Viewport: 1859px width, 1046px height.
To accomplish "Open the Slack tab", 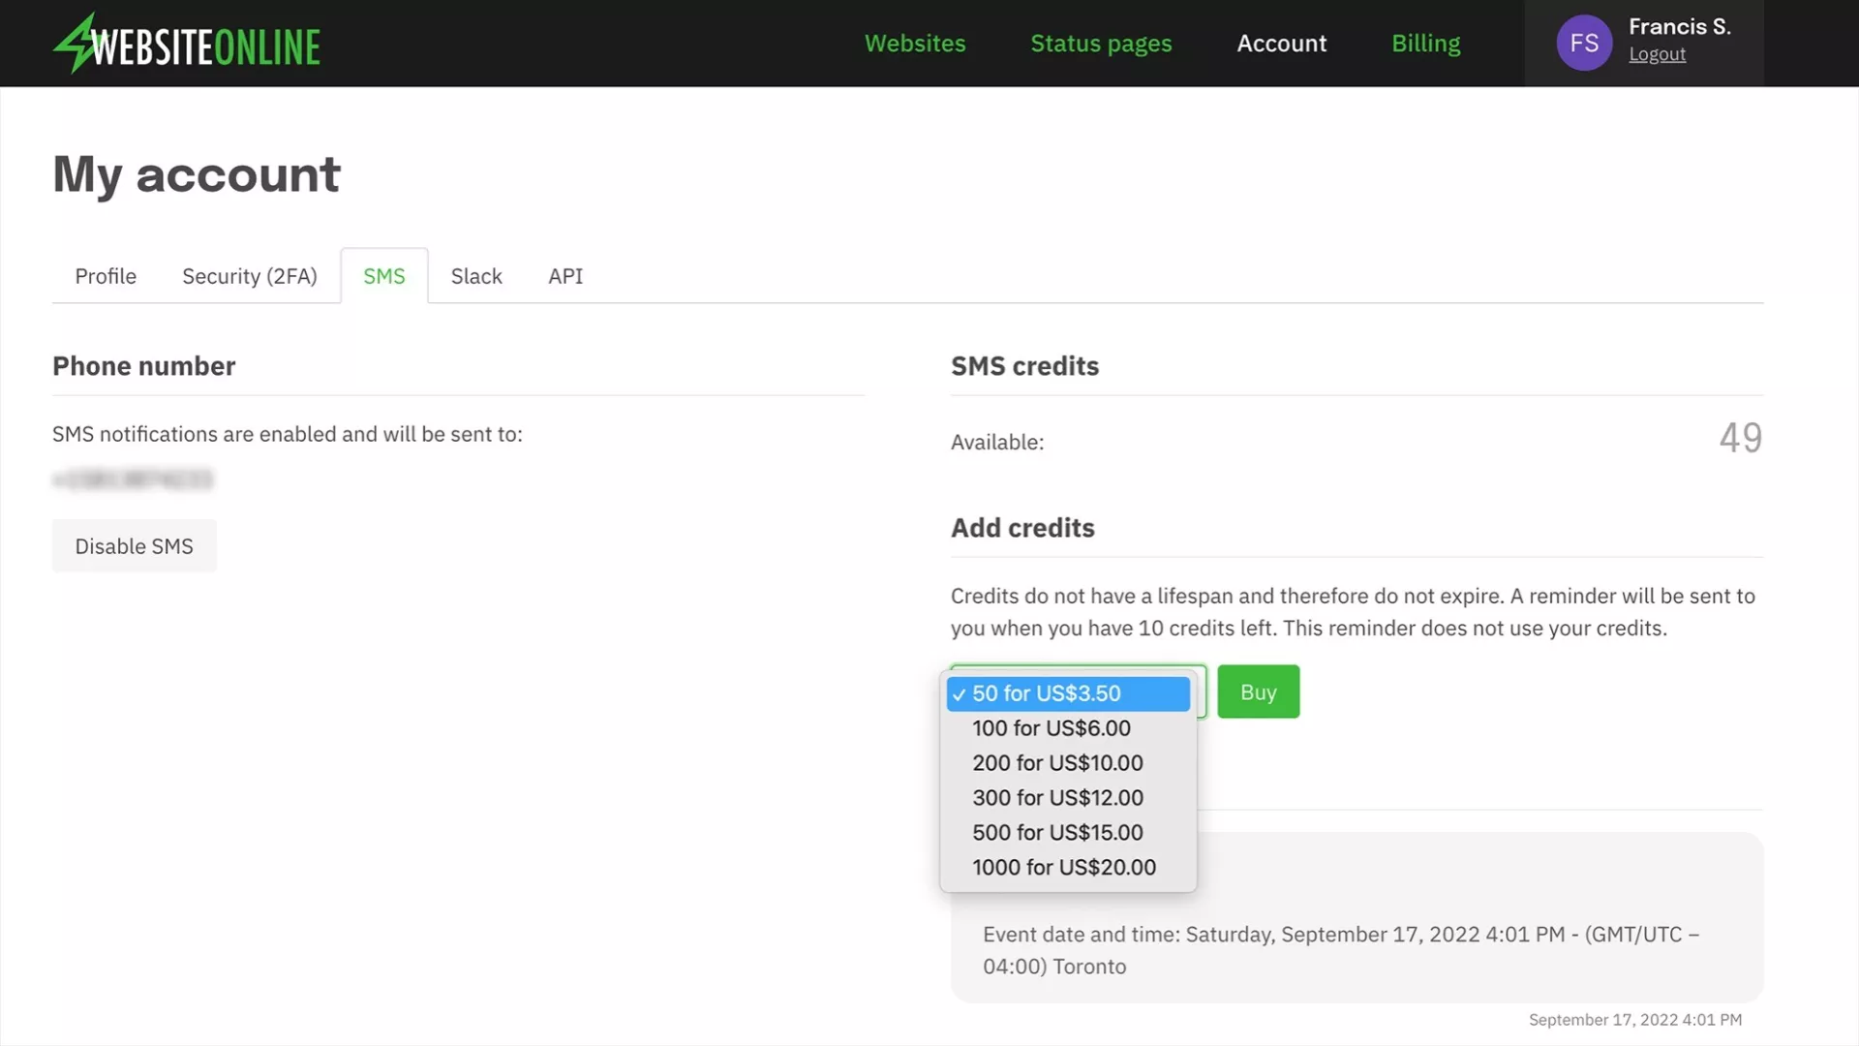I will coord(476,277).
